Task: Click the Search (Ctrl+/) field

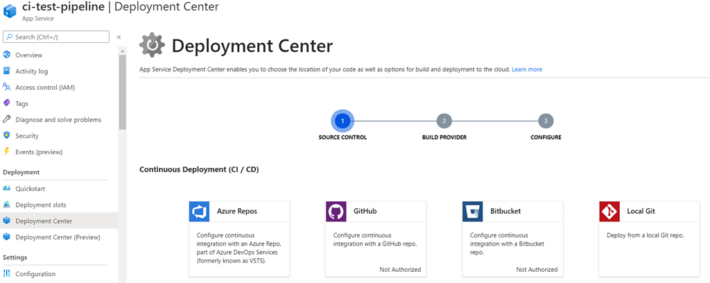Action: (x=56, y=37)
